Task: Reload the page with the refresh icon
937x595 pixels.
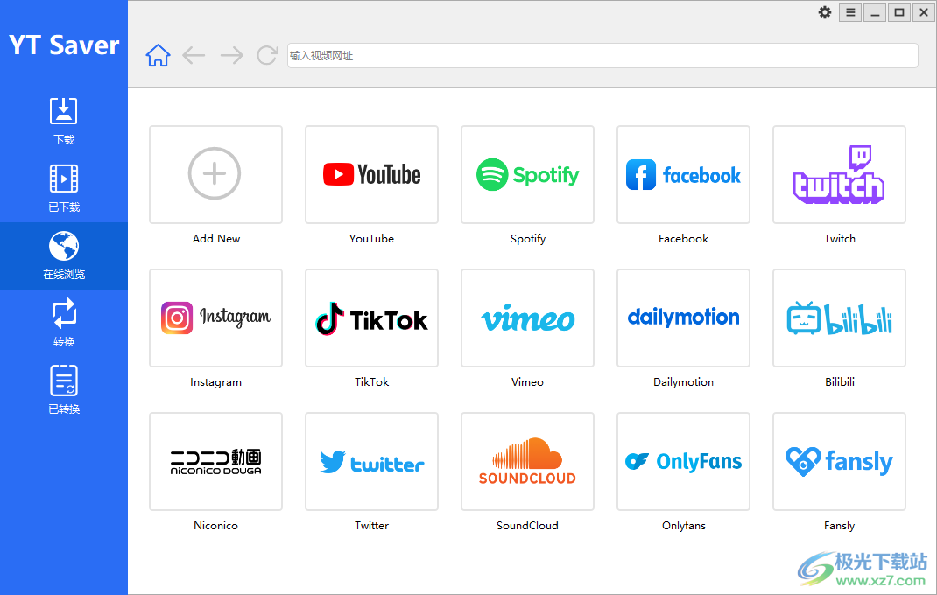Action: (x=267, y=55)
